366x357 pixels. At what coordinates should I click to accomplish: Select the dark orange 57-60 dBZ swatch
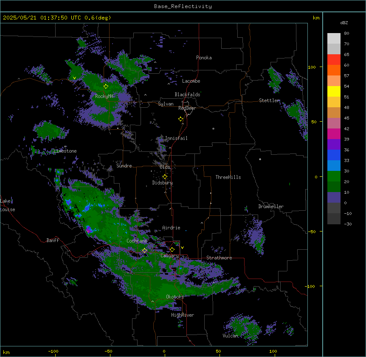click(334, 70)
